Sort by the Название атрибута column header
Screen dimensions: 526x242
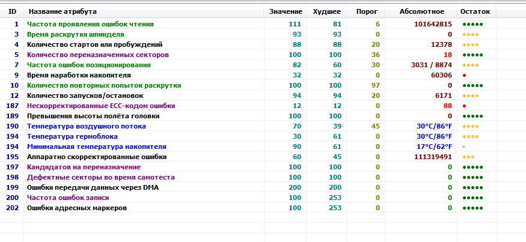pyautogui.click(x=63, y=11)
